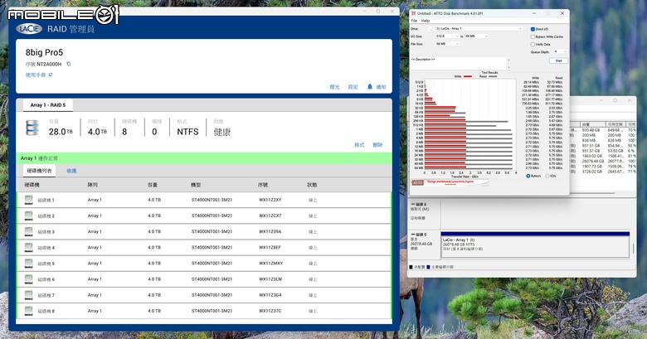Switch to the 硬碟機列表 drive list tab
The image size is (647, 339).
tap(40, 171)
